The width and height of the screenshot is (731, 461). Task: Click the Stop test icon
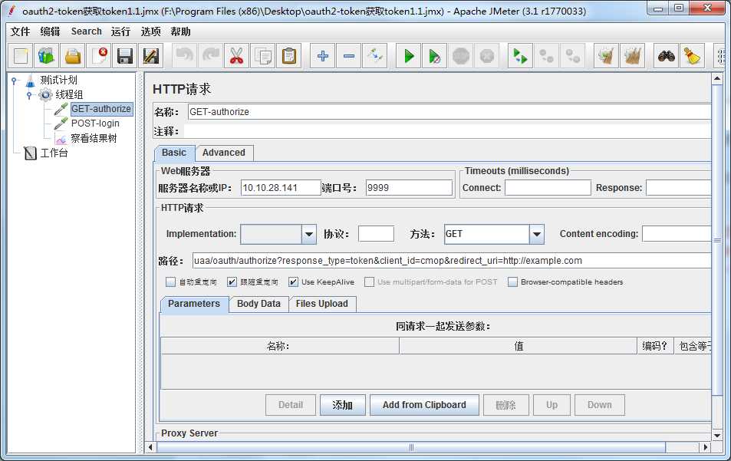coord(460,56)
